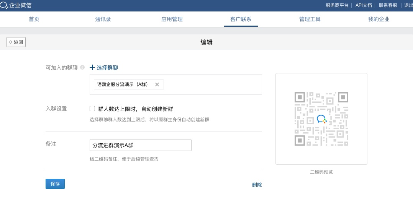Image resolution: width=413 pixels, height=198 pixels.
Task: Click the plus icon for 选择群聊
Action: [x=92, y=68]
